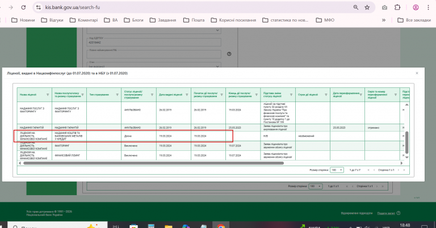Screen dimensions: 436x228
Task: Go to previous page in licenses dialog pager
Action: pos(374,170)
